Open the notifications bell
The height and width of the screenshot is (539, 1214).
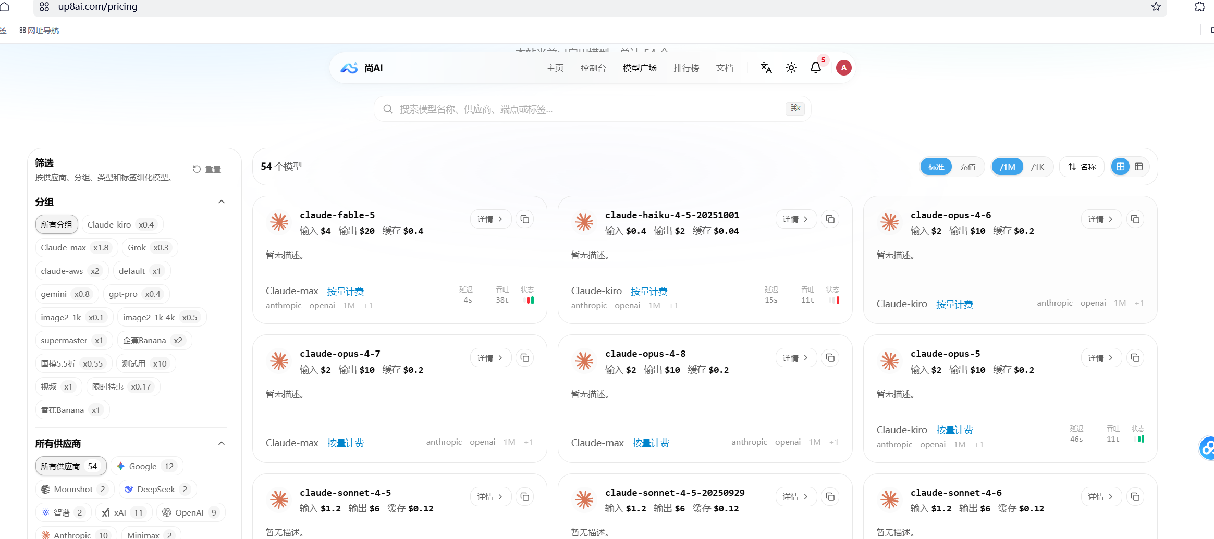[816, 68]
